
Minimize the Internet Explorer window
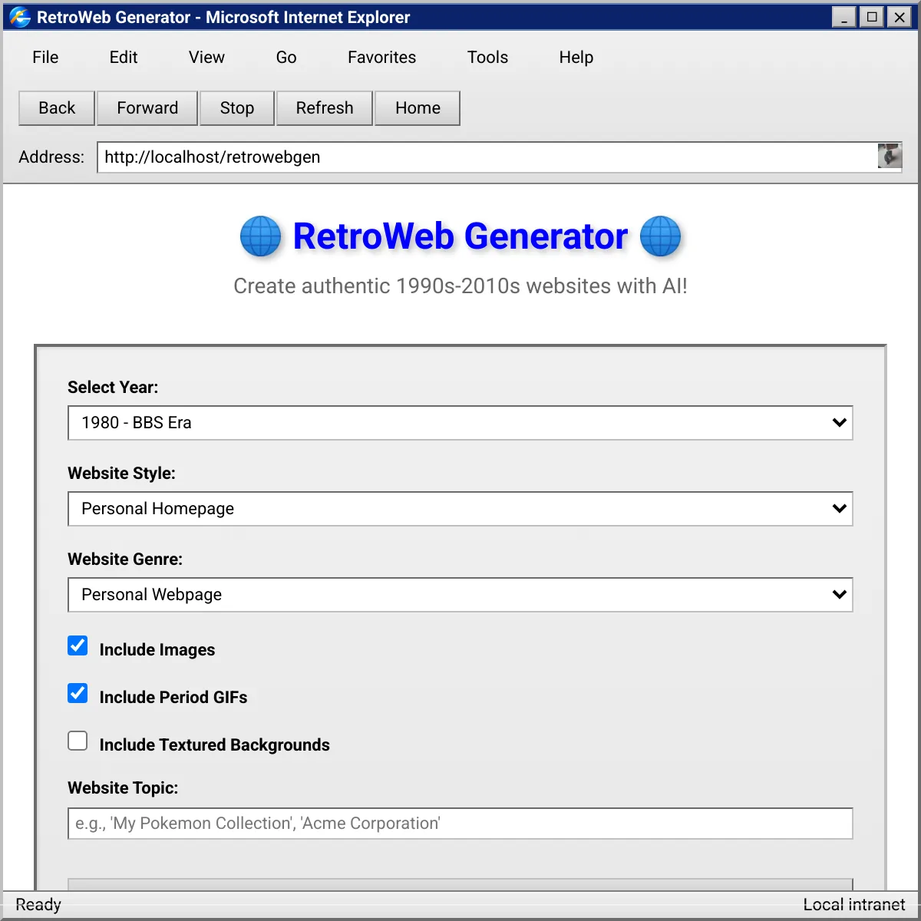point(844,17)
